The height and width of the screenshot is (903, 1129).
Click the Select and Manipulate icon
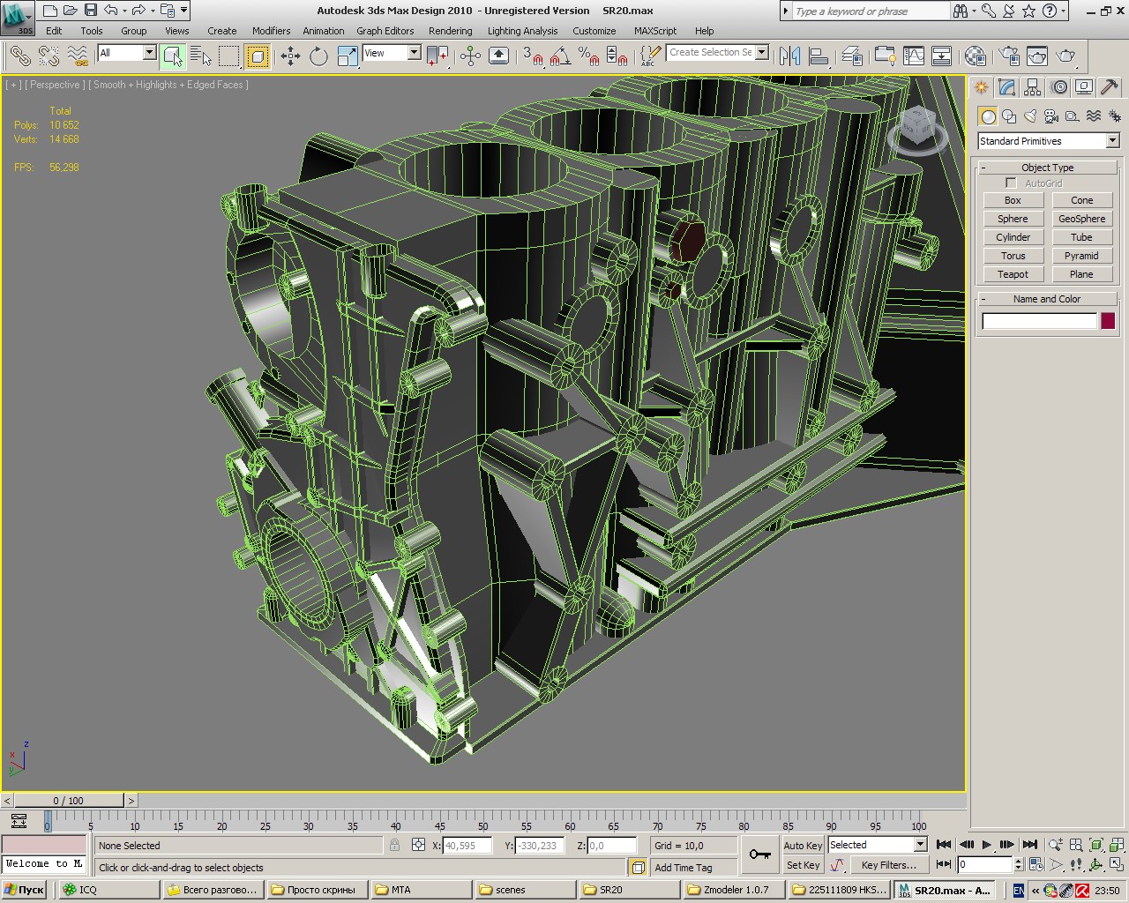470,56
